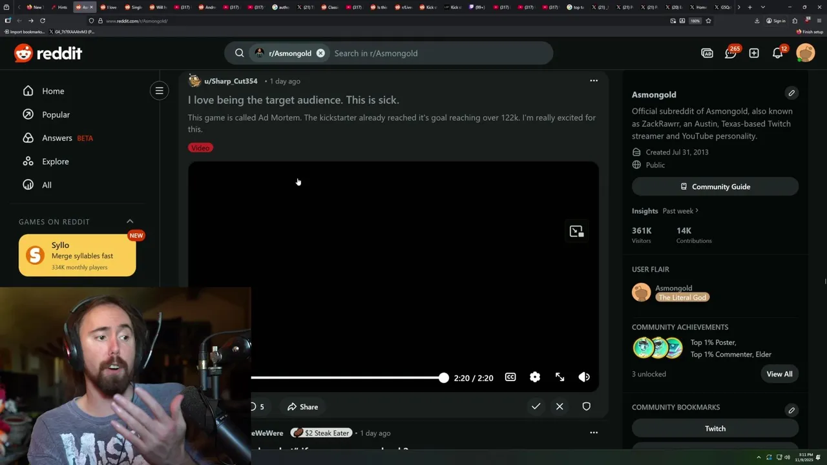Image resolution: width=827 pixels, height=465 pixels.
Task: Open video settings gear
Action: coord(535,377)
